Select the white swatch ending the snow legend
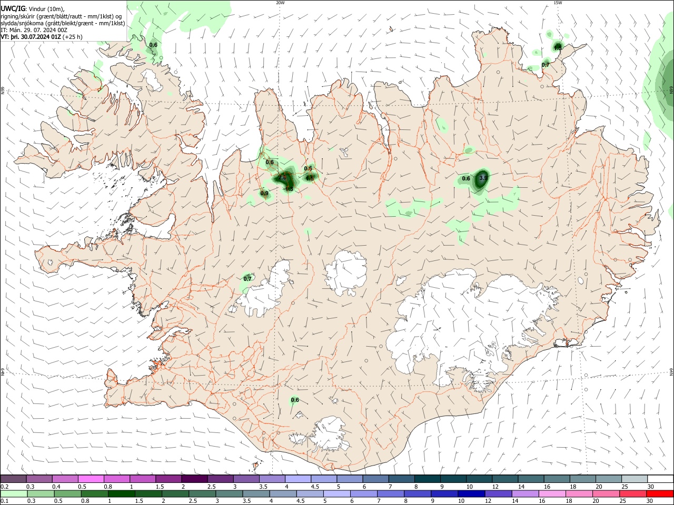Screen dimensions: 674x505 pyautogui.click(x=660, y=479)
